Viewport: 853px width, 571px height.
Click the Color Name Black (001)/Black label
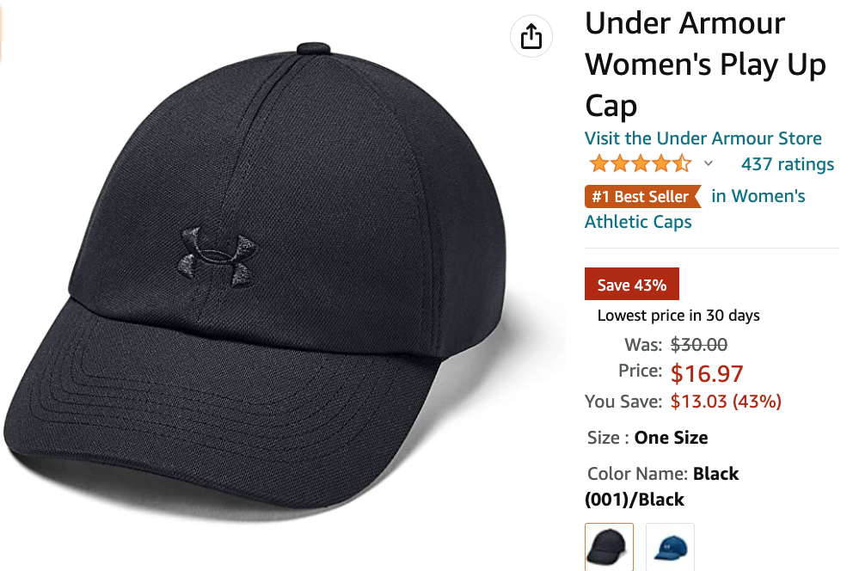tap(662, 486)
